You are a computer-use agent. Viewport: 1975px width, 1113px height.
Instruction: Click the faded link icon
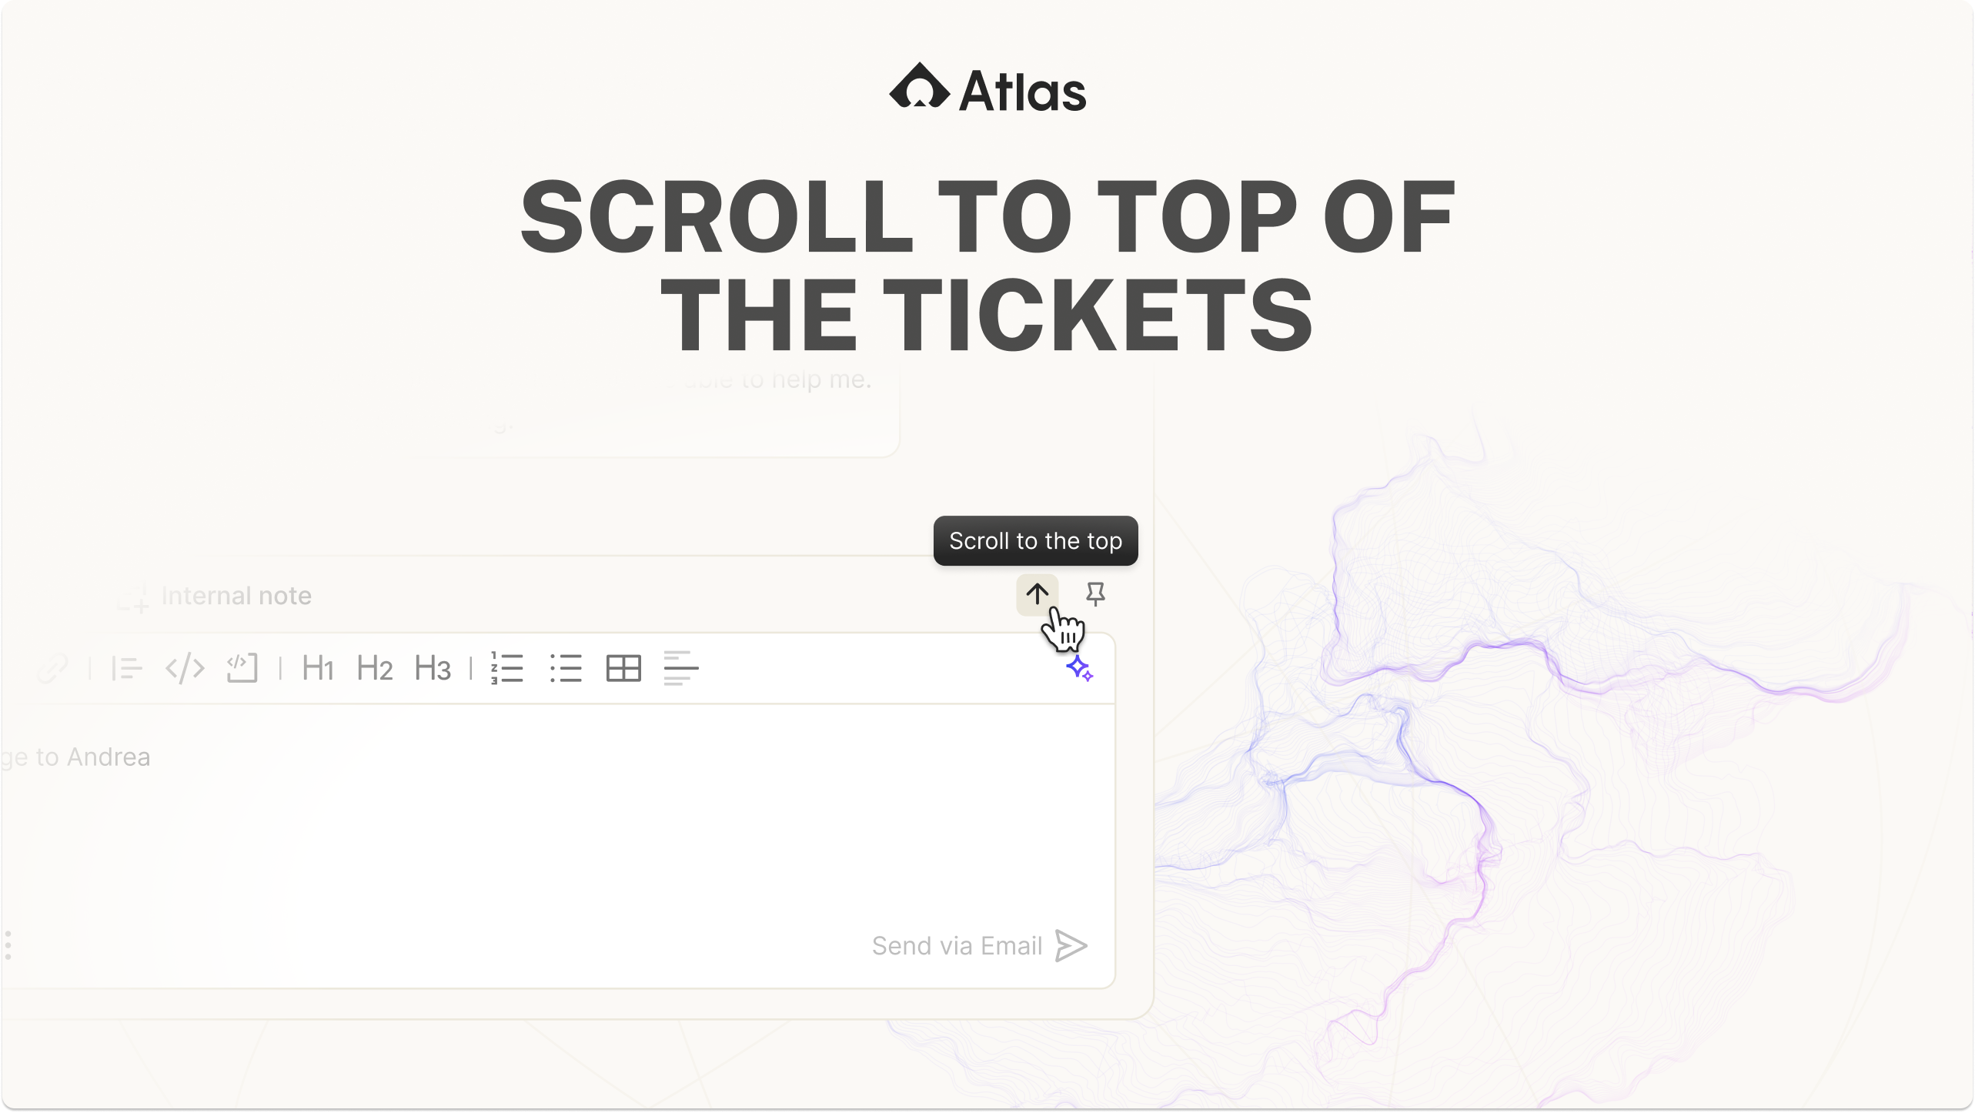[x=52, y=668]
